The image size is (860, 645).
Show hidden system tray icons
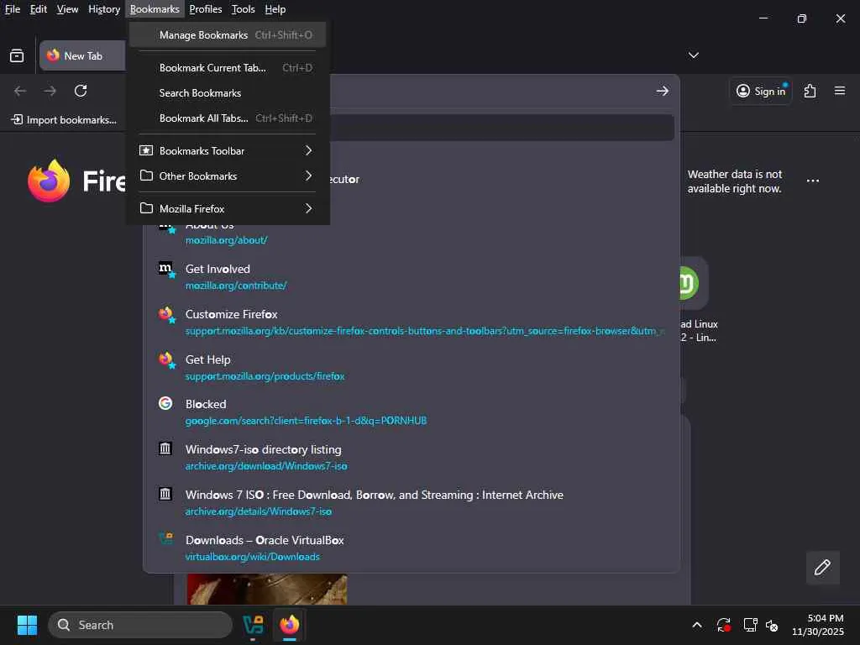click(x=696, y=625)
